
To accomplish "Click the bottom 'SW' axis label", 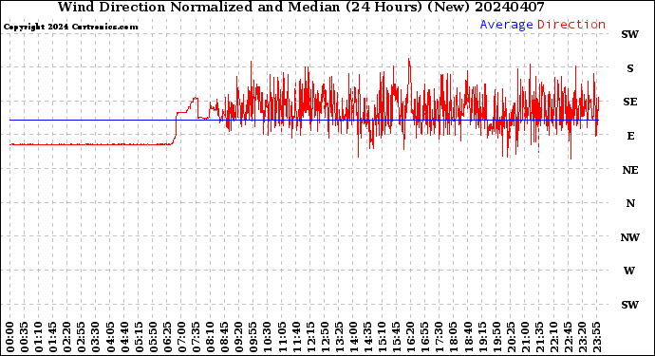I will pyautogui.click(x=629, y=305).
